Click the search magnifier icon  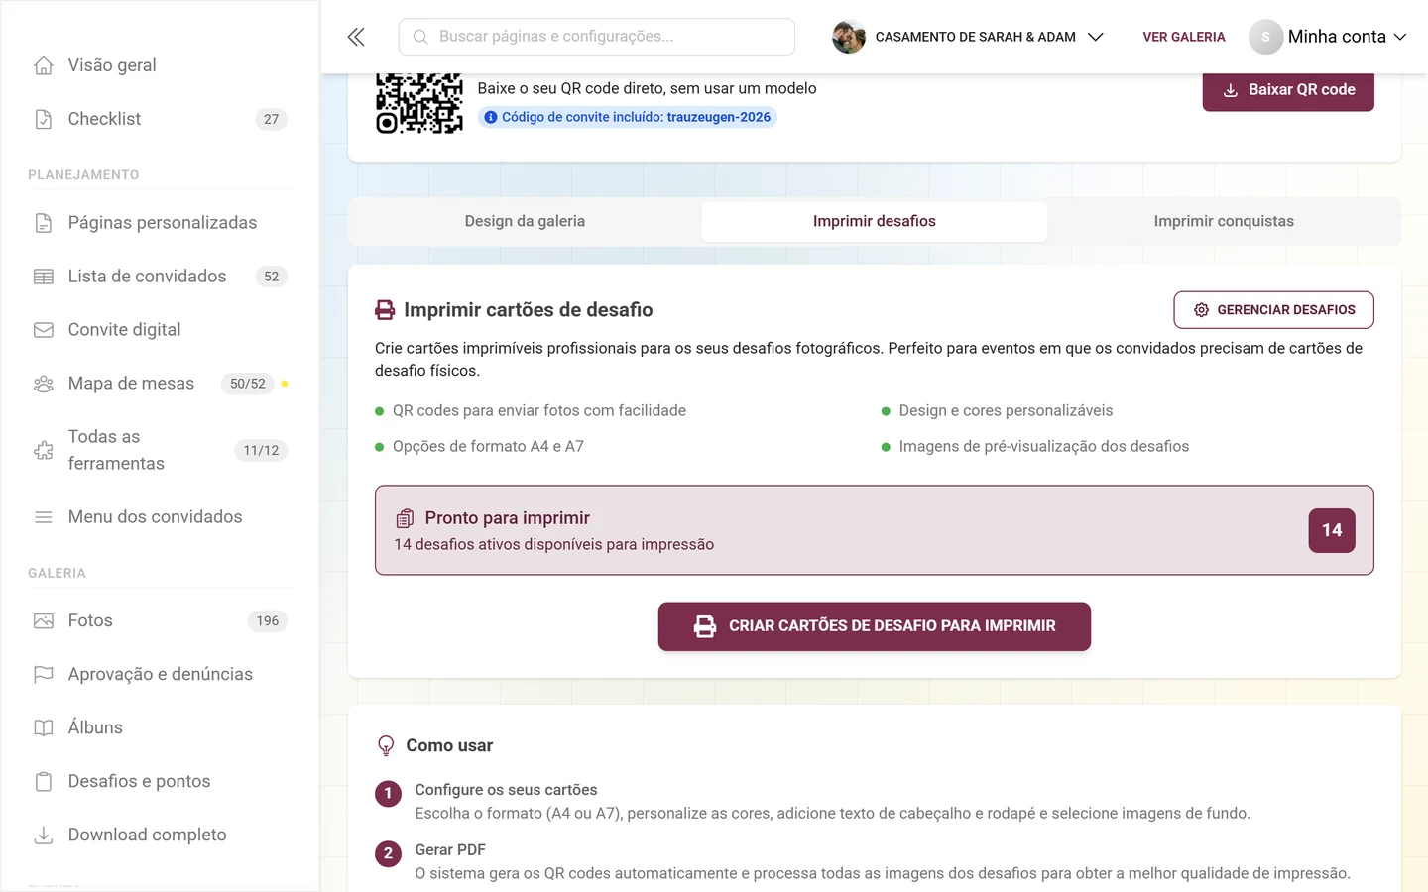[420, 37]
